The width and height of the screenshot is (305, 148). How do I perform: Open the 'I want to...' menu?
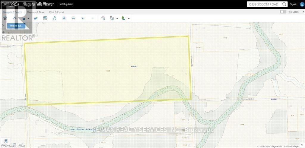16,26
